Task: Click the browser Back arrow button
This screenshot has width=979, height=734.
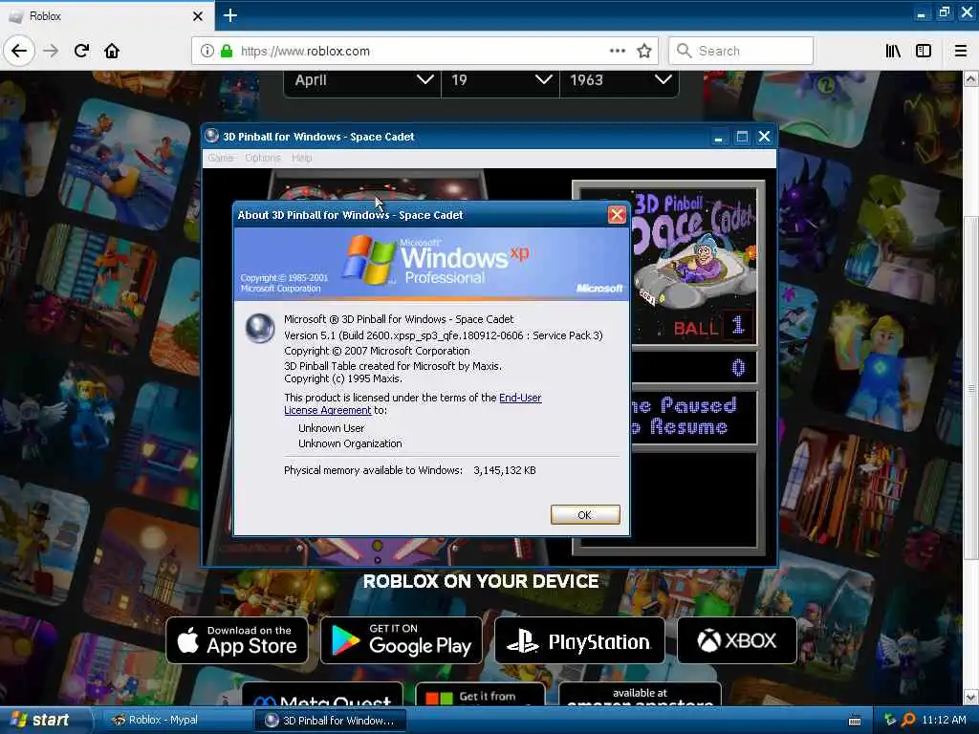Action: click(19, 51)
